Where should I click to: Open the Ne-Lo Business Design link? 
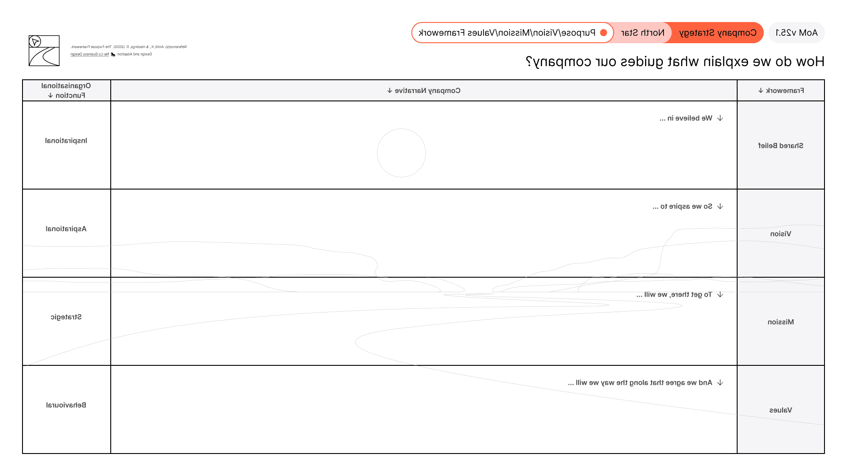click(90, 54)
